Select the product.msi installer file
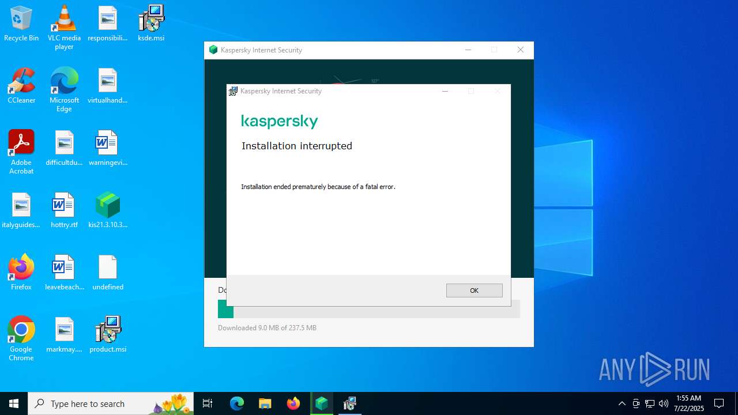The width and height of the screenshot is (738, 415). click(x=107, y=335)
